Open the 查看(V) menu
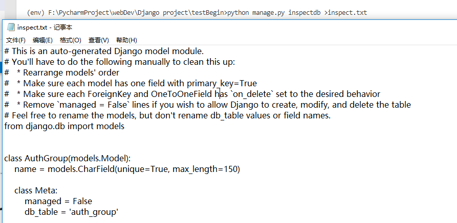This screenshot has height=223, width=457. [x=98, y=40]
